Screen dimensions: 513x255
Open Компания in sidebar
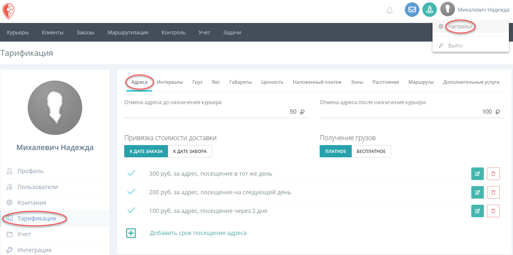click(55, 202)
